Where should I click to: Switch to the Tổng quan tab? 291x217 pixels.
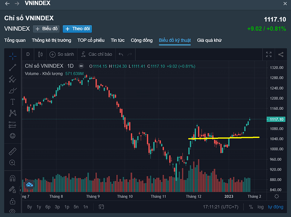pyautogui.click(x=15, y=40)
